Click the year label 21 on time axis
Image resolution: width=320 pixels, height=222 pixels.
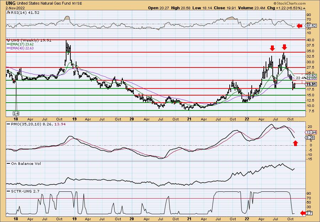(x=190, y=119)
